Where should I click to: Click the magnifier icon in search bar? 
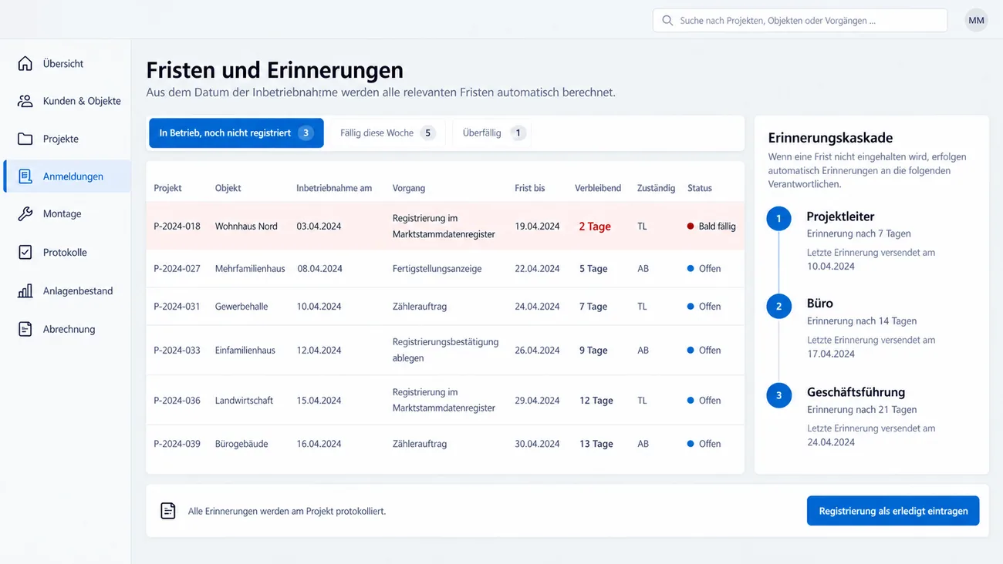click(667, 21)
